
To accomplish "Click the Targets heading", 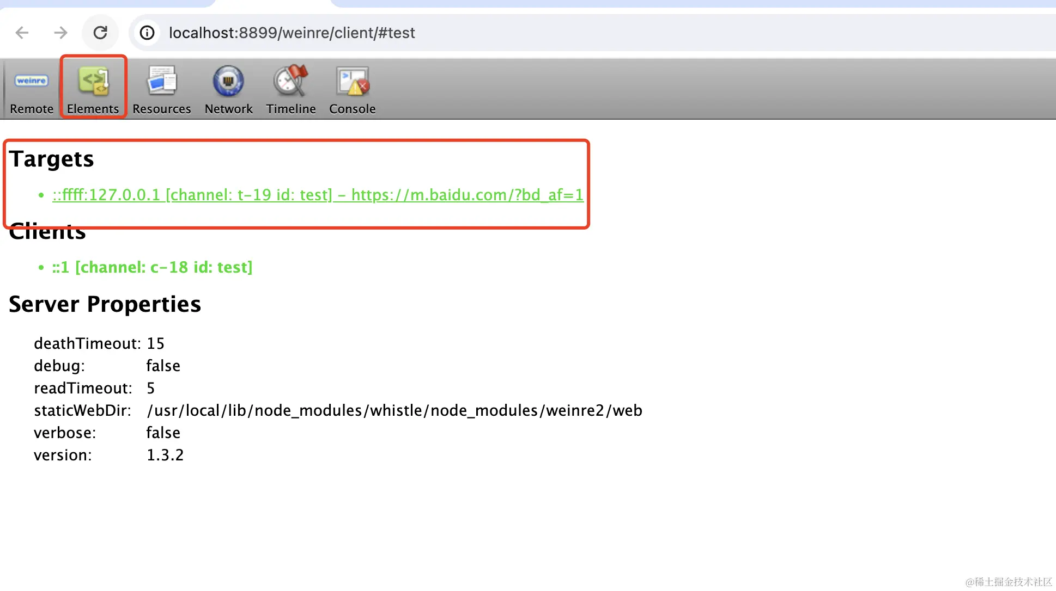I will [52, 159].
